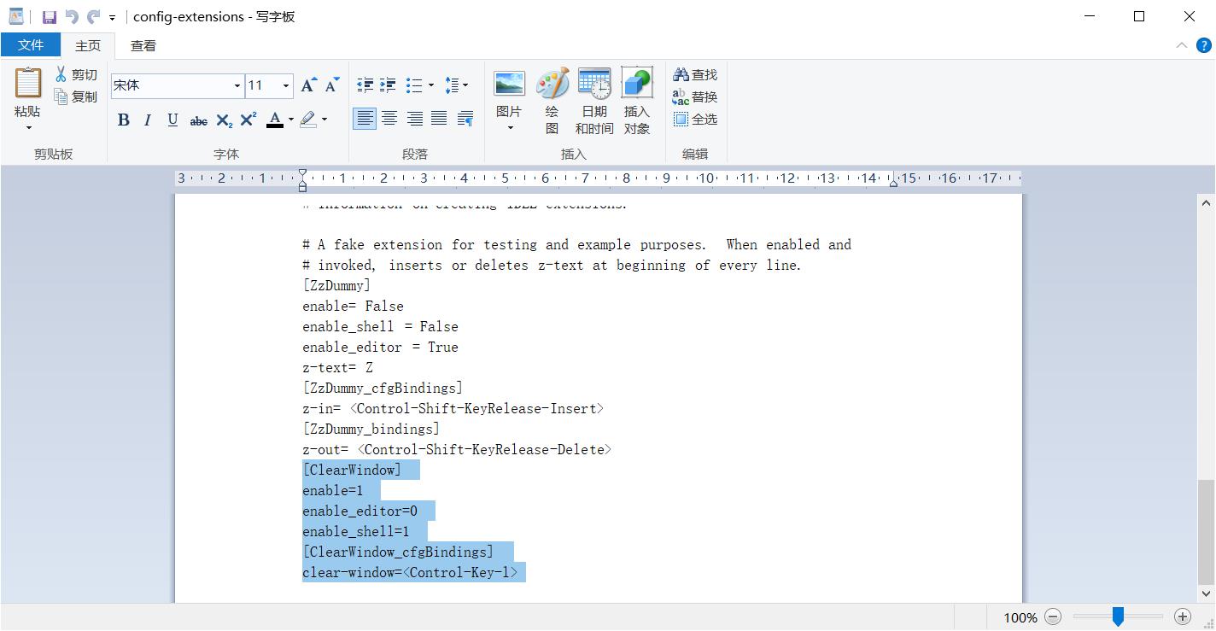Image resolution: width=1216 pixels, height=631 pixels.
Task: Toggle strikethrough formatting
Action: 198,120
